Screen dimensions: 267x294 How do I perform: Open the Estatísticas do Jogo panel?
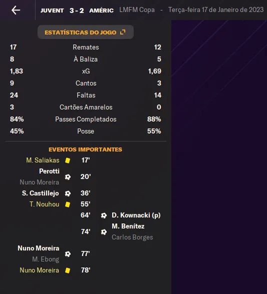tap(86, 32)
